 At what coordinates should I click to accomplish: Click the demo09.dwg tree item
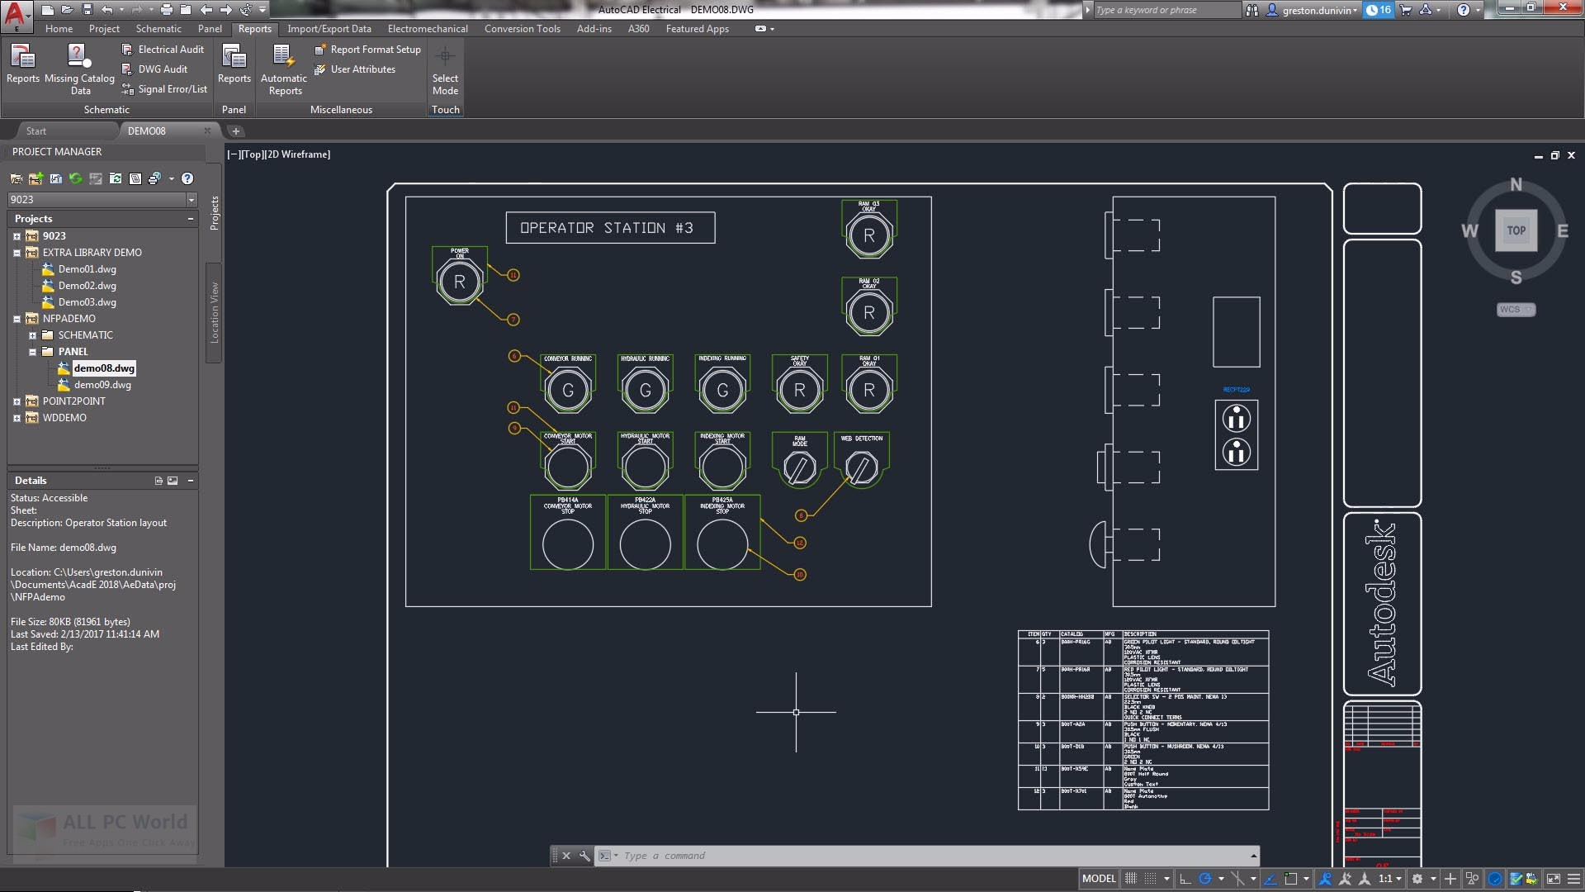102,384
